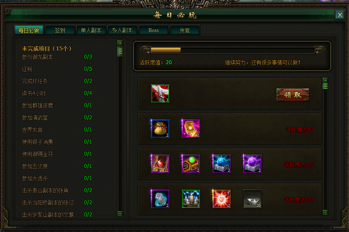Claim reward with the 领取 button
This screenshot has width=349, height=232.
(x=292, y=95)
